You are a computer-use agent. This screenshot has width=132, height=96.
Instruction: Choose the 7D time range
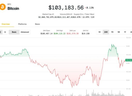(x=112, y=32)
